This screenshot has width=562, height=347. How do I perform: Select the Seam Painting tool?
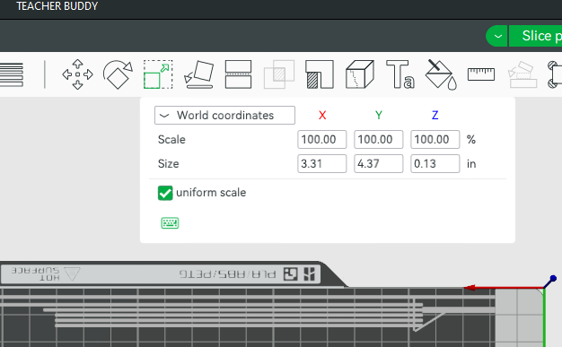(359, 74)
